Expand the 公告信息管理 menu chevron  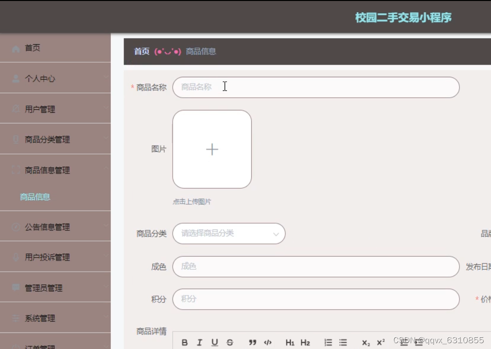click(106, 226)
